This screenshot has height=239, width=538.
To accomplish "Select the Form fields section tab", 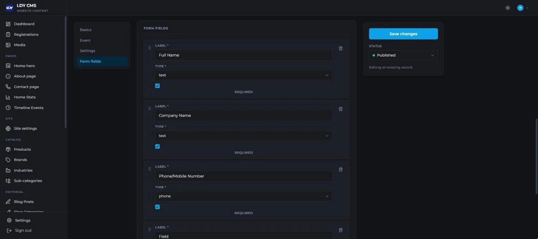I will coord(102,61).
